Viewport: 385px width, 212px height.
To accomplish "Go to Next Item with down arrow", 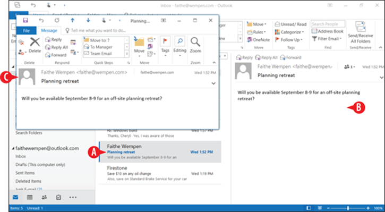I will coord(88,20).
